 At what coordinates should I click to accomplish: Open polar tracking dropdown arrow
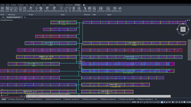[149, 102]
